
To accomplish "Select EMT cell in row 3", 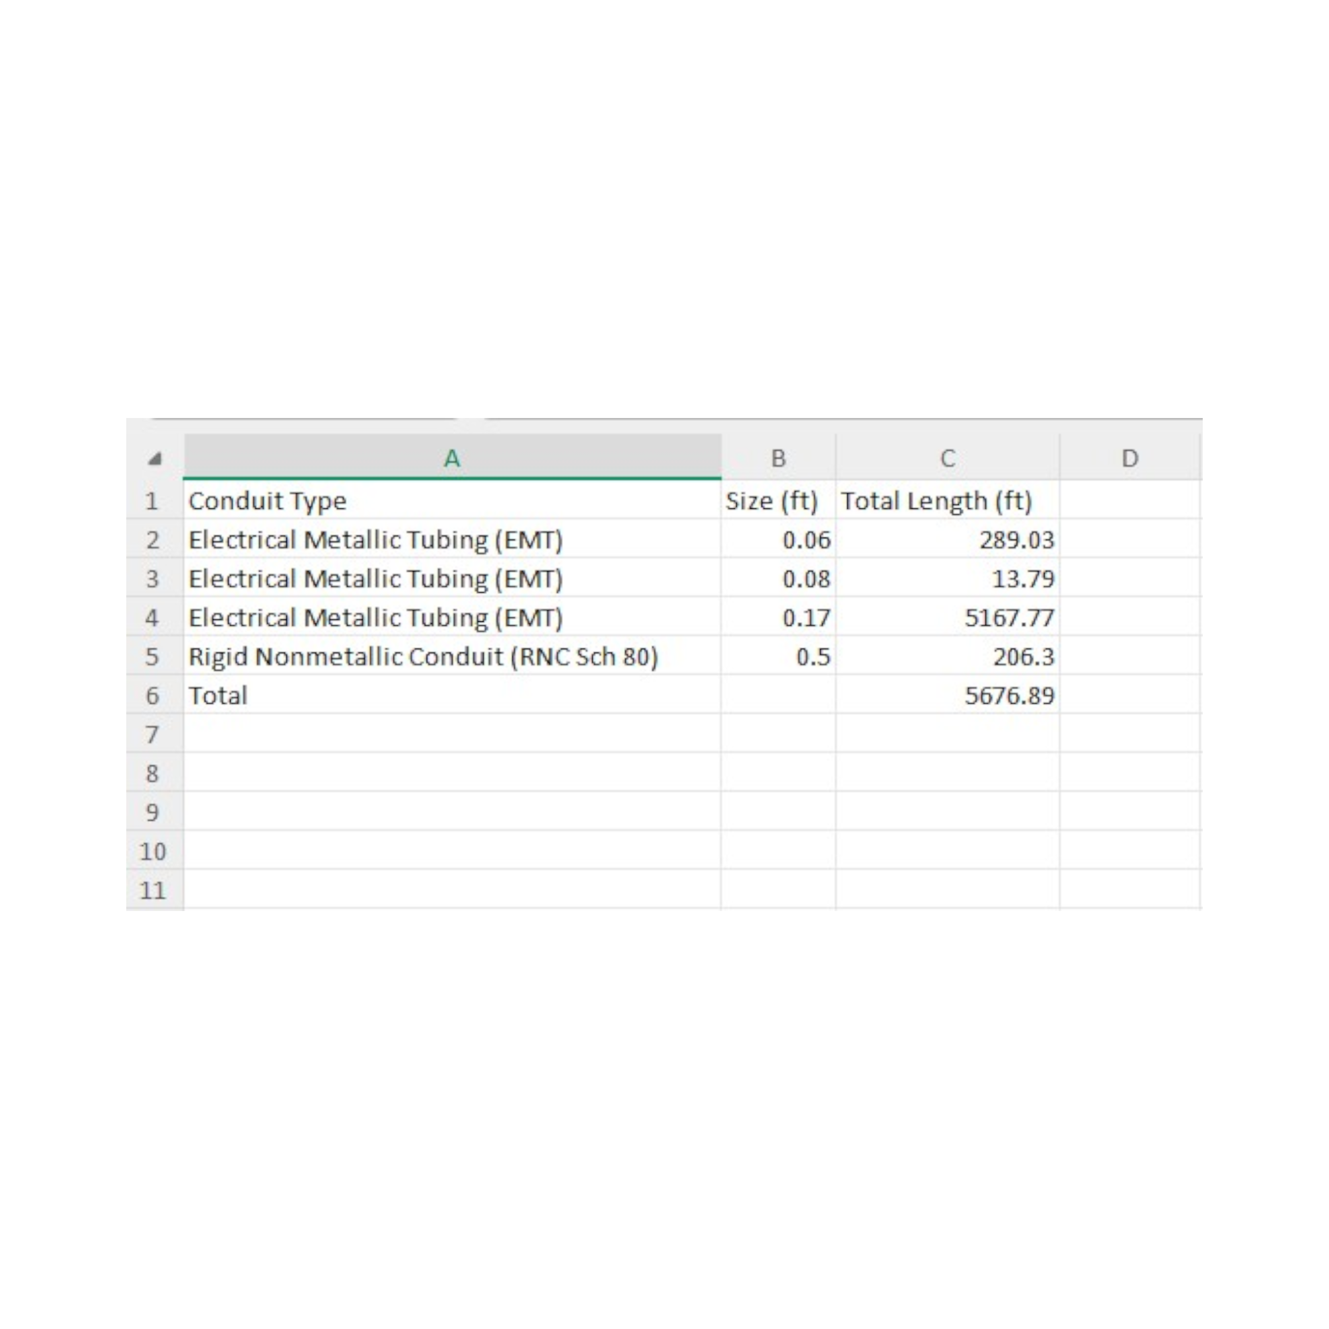I will click(x=452, y=578).
